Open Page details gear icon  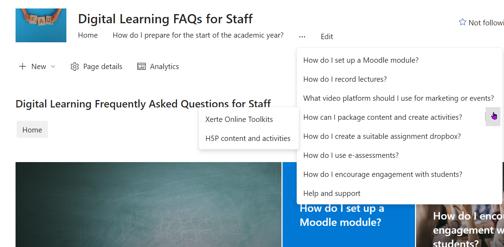point(75,67)
